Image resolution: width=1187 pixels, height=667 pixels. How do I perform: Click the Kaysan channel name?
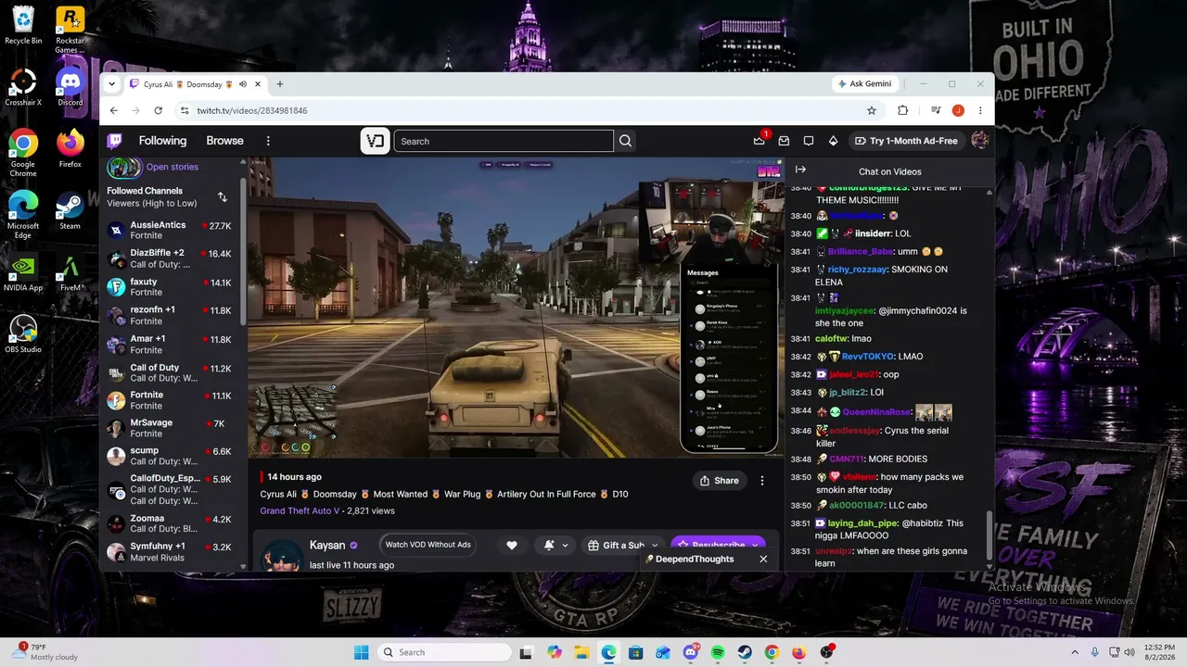point(327,546)
